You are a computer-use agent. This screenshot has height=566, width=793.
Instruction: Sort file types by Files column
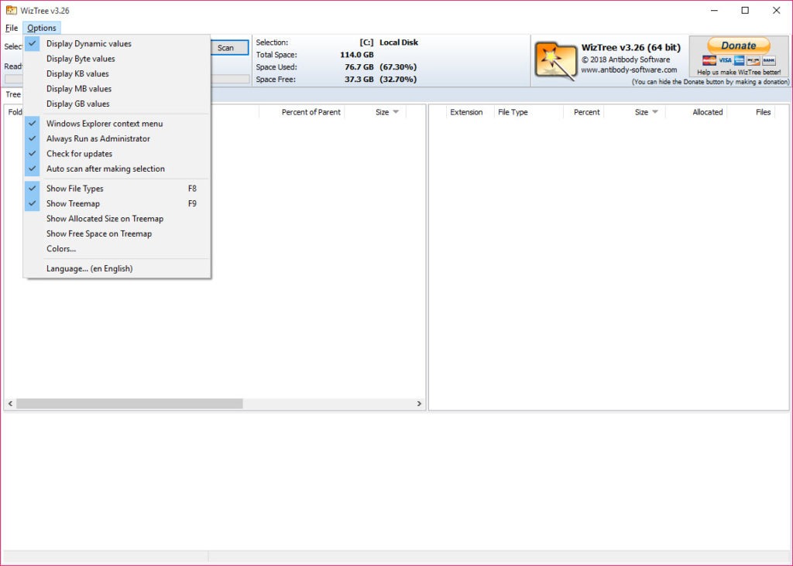(750, 112)
